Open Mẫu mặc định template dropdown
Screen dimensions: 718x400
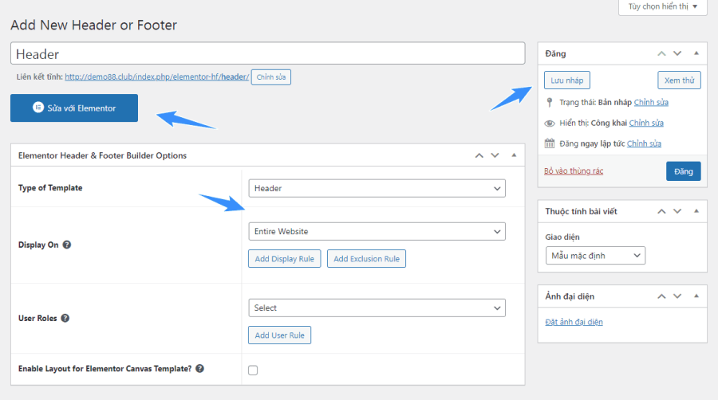[595, 256]
